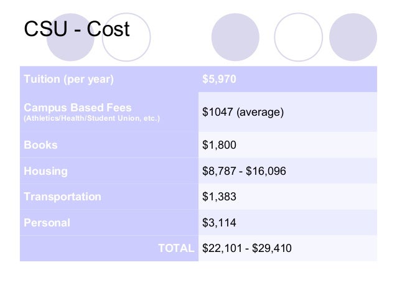
Task: Click the Books row label
Action: click(40, 145)
